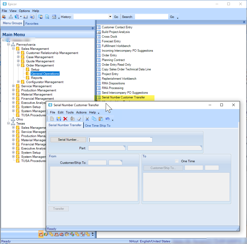Screen dimensions: 247x244
Task: Click the pie chart analysis icon in module bar
Action: (x=72, y=234)
